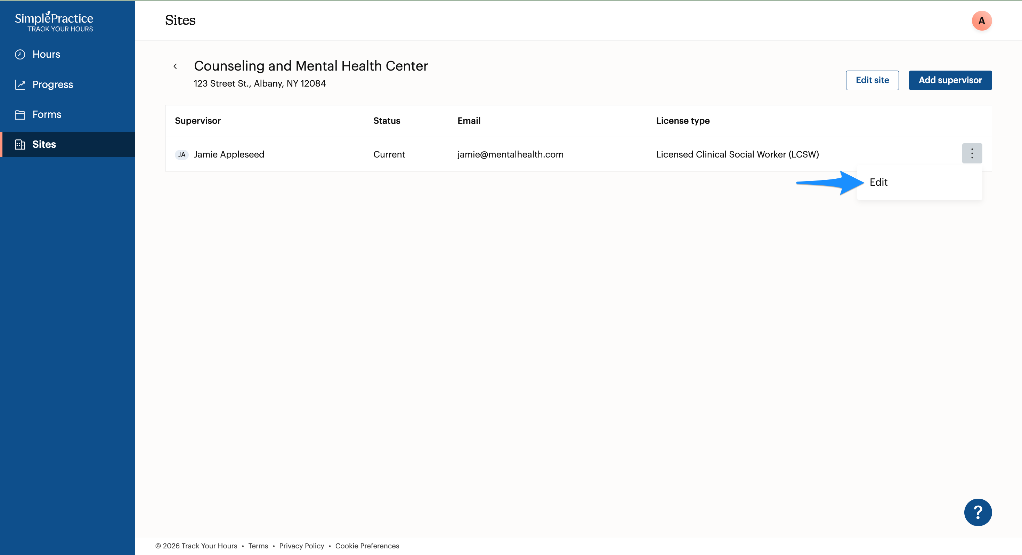Go to the Progress section
The width and height of the screenshot is (1022, 555).
[x=67, y=85]
